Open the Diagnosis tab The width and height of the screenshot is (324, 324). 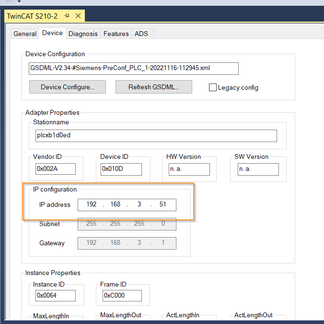pyautogui.click(x=83, y=34)
